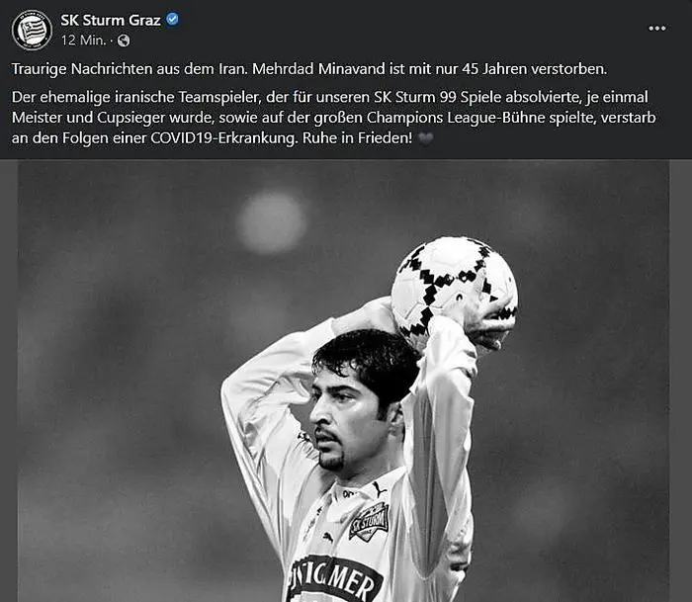This screenshot has height=602, width=692.
Task: Click the blue verified badge
Action: 172,19
